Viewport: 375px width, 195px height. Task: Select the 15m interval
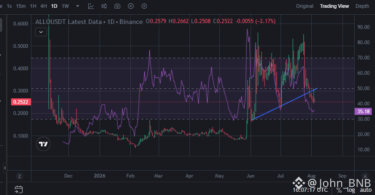[21, 6]
